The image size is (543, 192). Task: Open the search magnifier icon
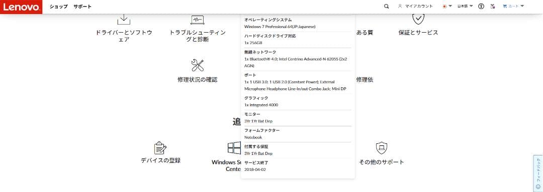click(387, 6)
